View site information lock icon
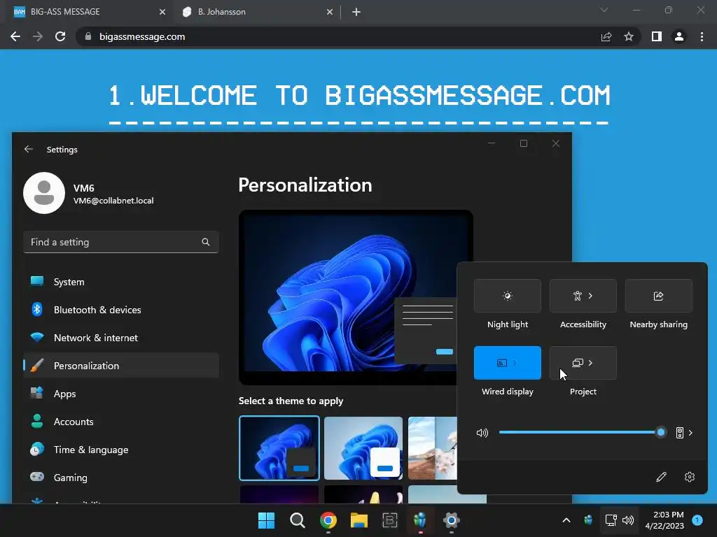The image size is (717, 537). [x=88, y=36]
